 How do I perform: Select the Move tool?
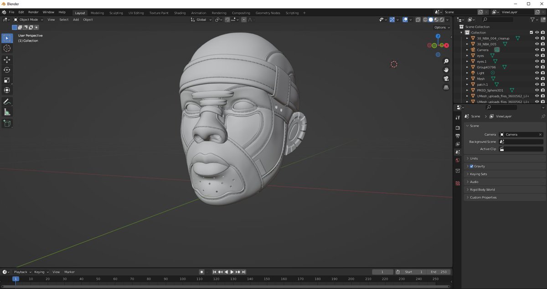coord(7,60)
